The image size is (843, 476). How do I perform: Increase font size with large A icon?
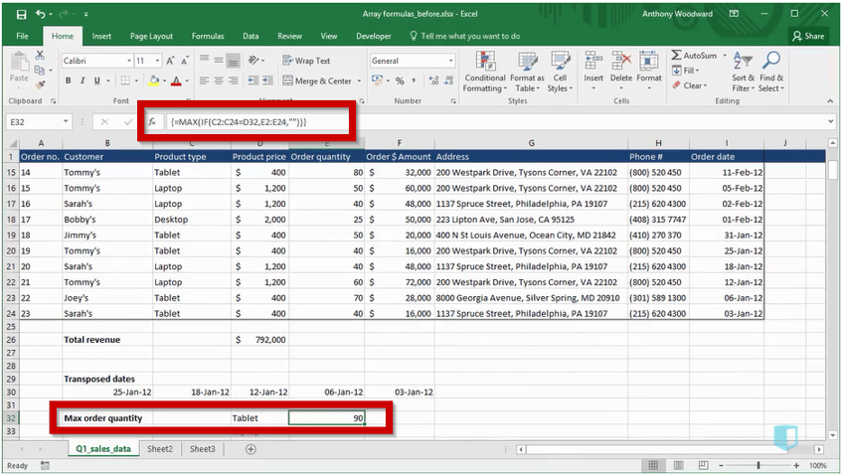click(170, 61)
